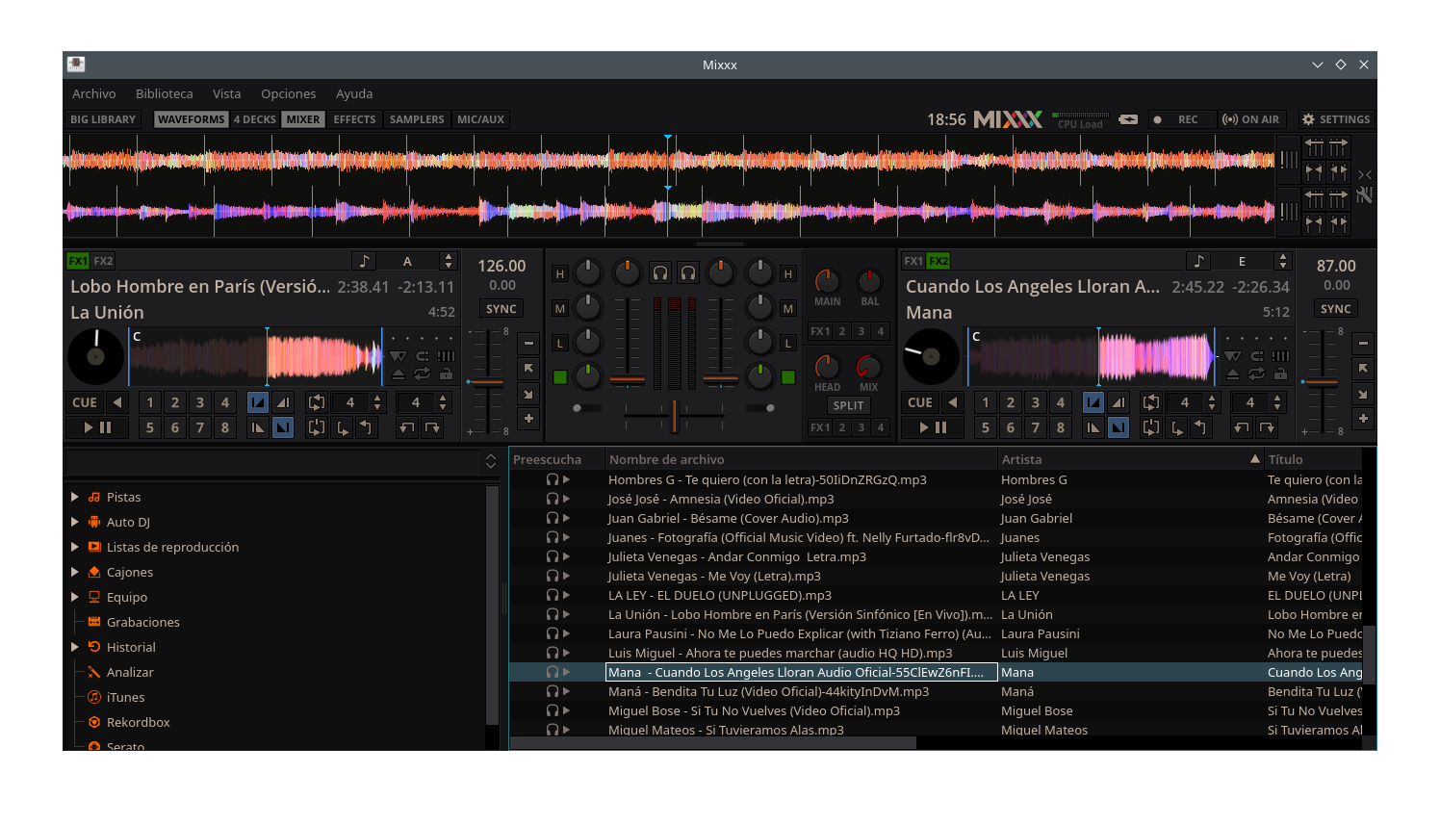
Task: Toggle headphone pre-listen for the left deck
Action: pyautogui.click(x=660, y=273)
